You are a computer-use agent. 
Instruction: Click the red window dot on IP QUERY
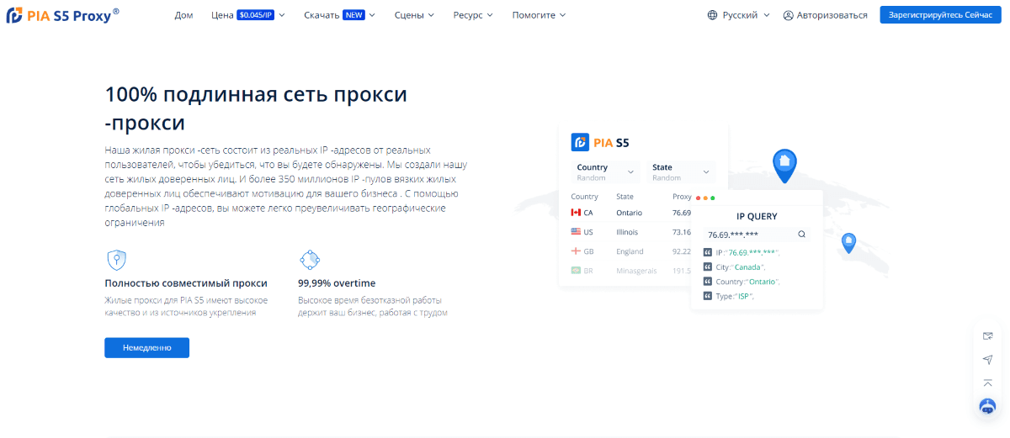[699, 198]
